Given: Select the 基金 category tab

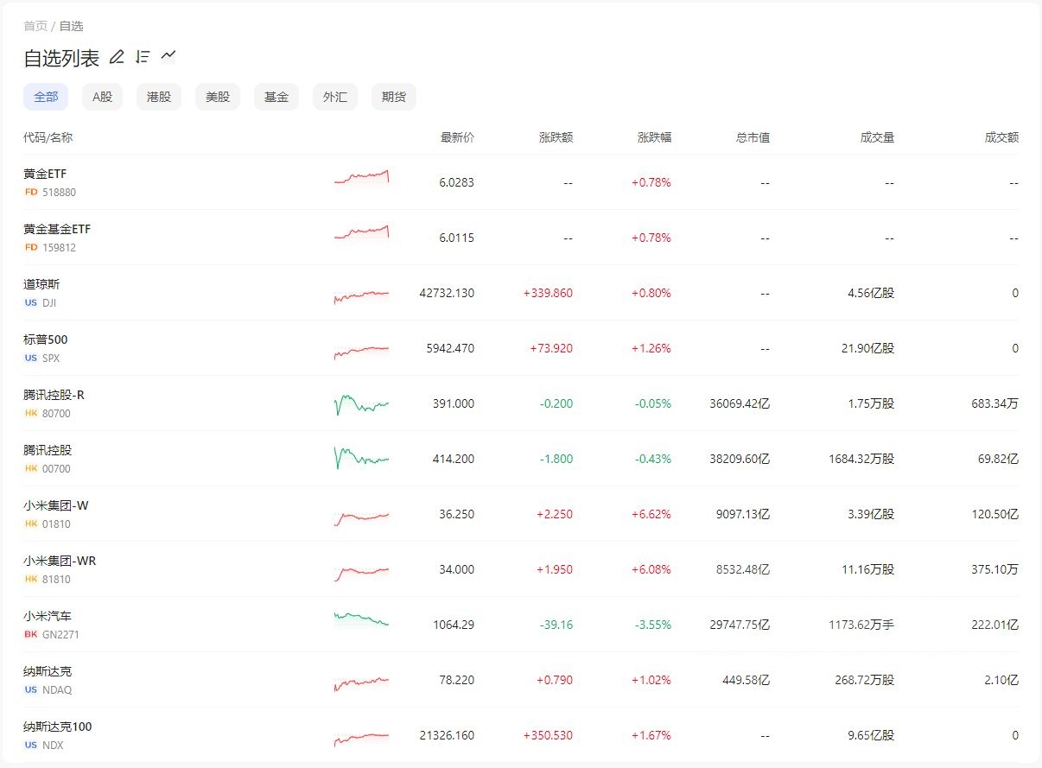Looking at the screenshot, I should pyautogui.click(x=276, y=97).
